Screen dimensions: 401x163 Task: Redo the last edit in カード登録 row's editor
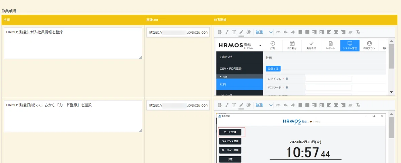[293, 105]
